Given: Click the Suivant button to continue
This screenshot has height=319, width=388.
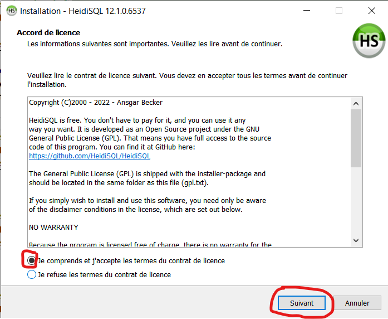Looking at the screenshot, I should point(302,303).
